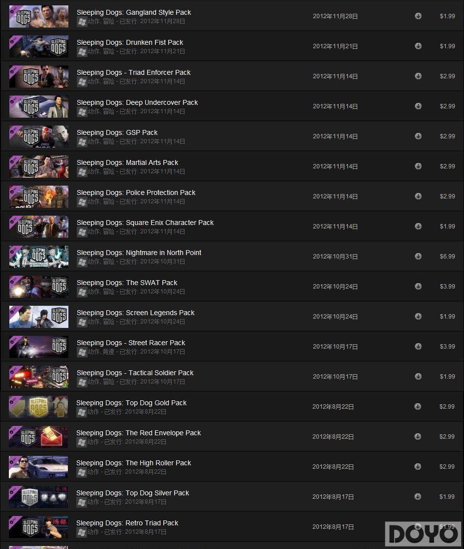Open Sleeping Dogs - Tactical Soldier Pack title

pos(135,373)
